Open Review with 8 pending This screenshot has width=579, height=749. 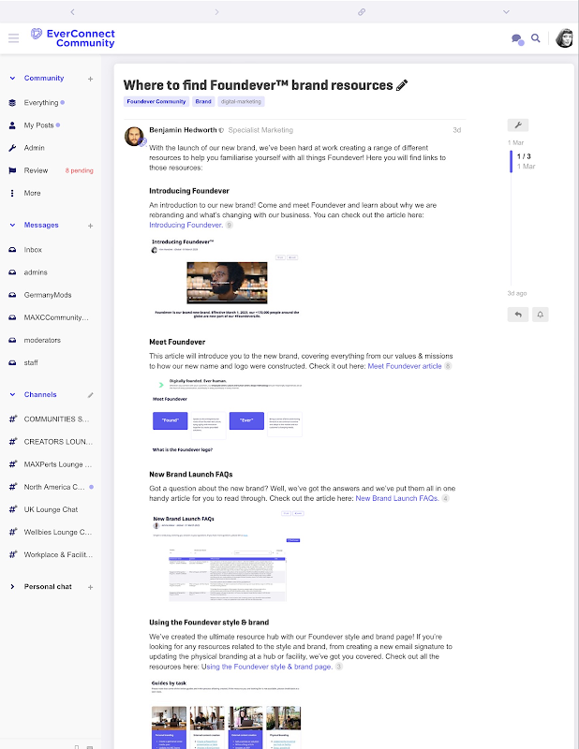point(51,170)
